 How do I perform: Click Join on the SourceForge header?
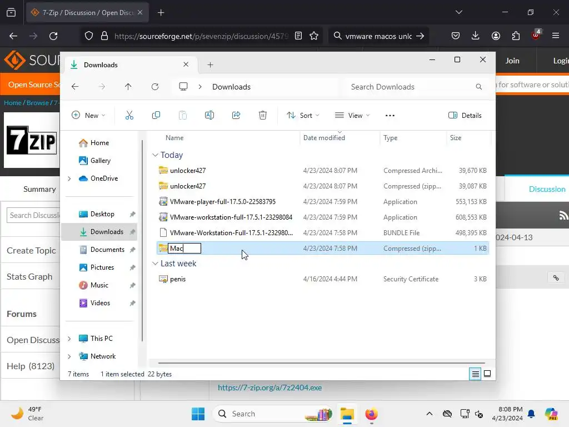point(512,61)
